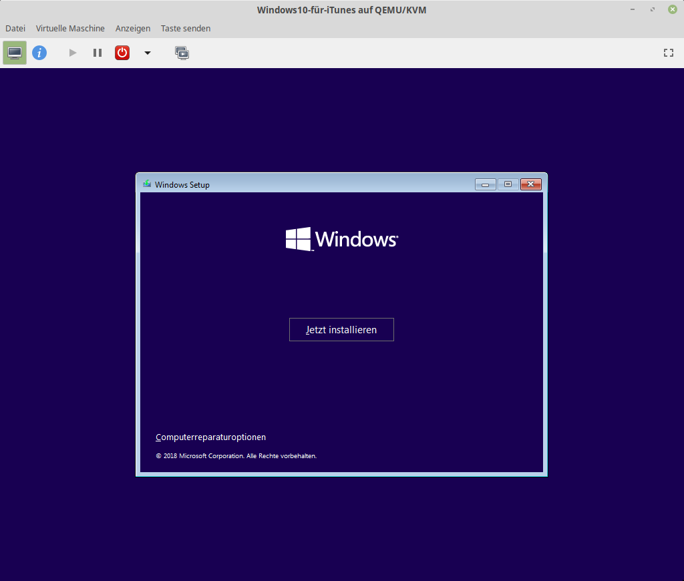
Task: Minimize the Windows Setup dialog
Action: coord(485,184)
